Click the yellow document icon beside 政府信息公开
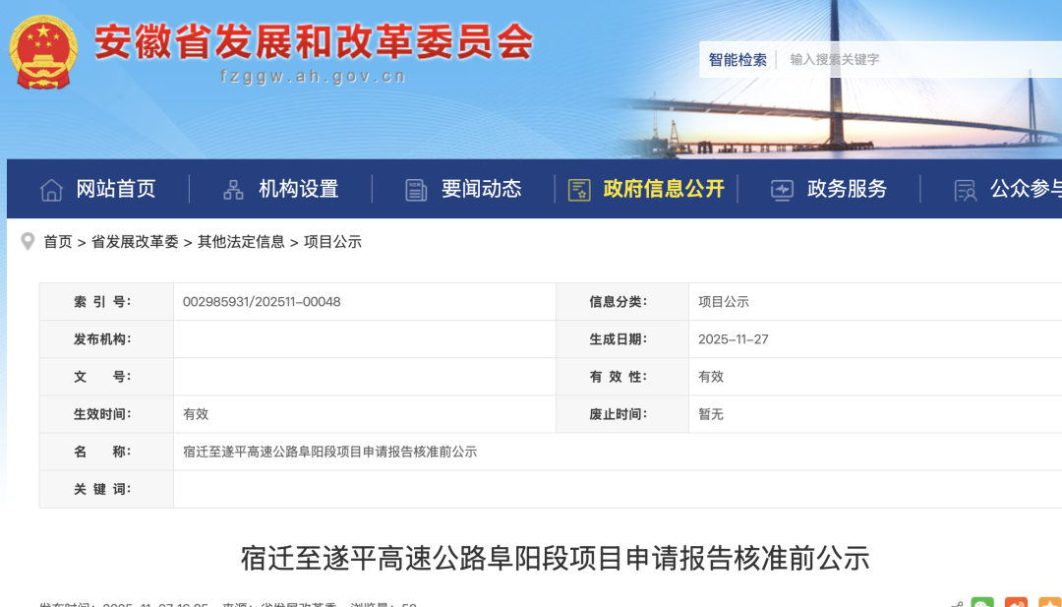1062x607 pixels. click(x=579, y=190)
